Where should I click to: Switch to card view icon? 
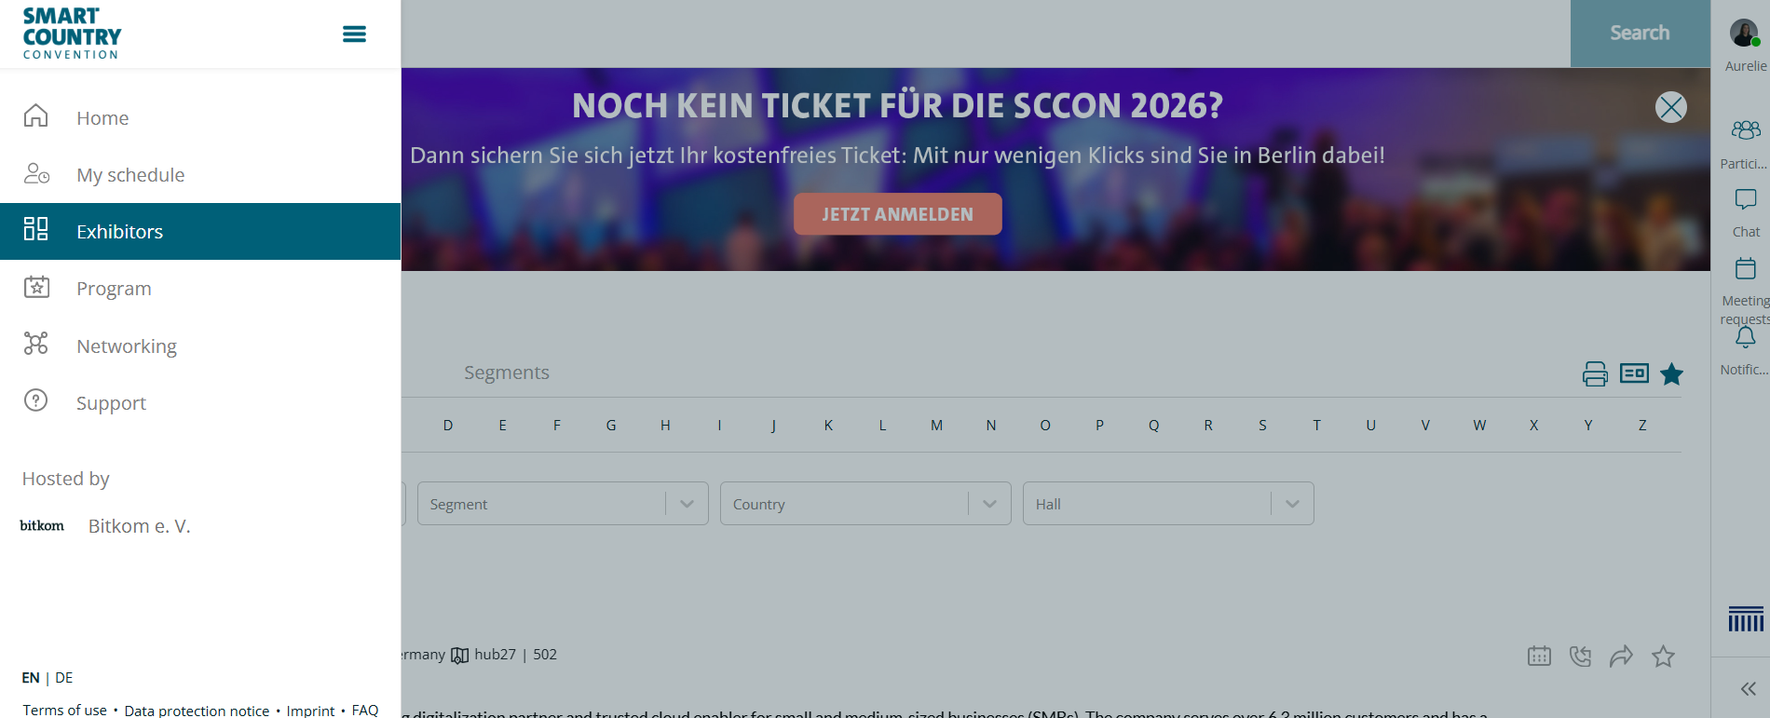point(1634,373)
